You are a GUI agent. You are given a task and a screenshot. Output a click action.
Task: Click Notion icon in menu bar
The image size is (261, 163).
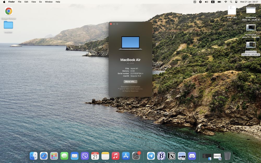tap(195, 2)
